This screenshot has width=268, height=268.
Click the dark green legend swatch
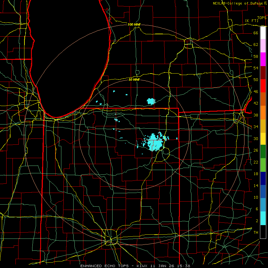[x=263, y=152]
